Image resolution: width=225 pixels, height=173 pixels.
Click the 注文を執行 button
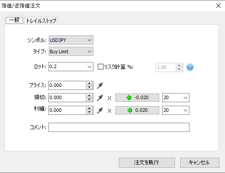coord(147,163)
